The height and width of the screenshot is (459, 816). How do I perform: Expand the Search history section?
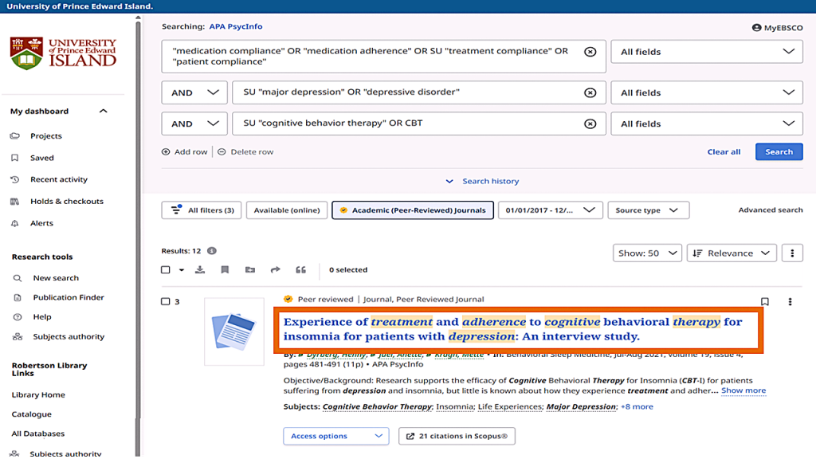[x=482, y=182]
